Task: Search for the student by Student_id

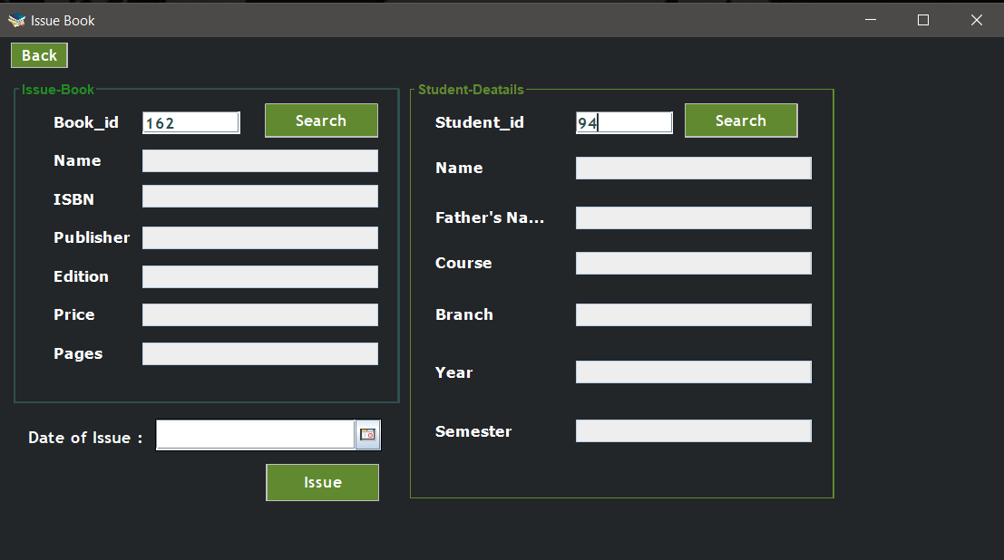Action: click(741, 121)
